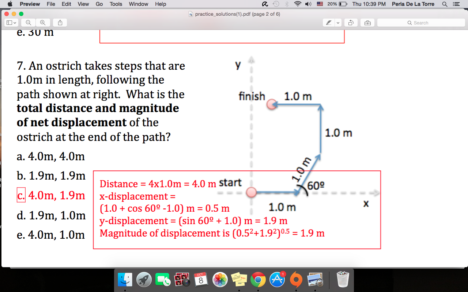This screenshot has height=292, width=468.
Task: Open Calendar showing October 8
Action: [x=201, y=279]
